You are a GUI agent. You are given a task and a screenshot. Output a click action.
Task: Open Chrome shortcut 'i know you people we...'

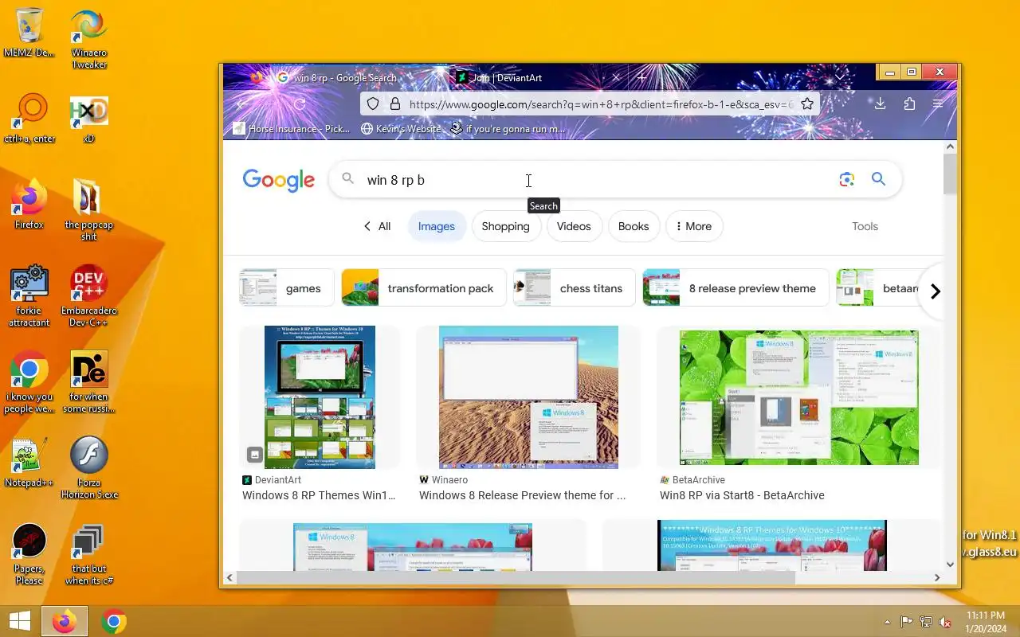pos(29,383)
